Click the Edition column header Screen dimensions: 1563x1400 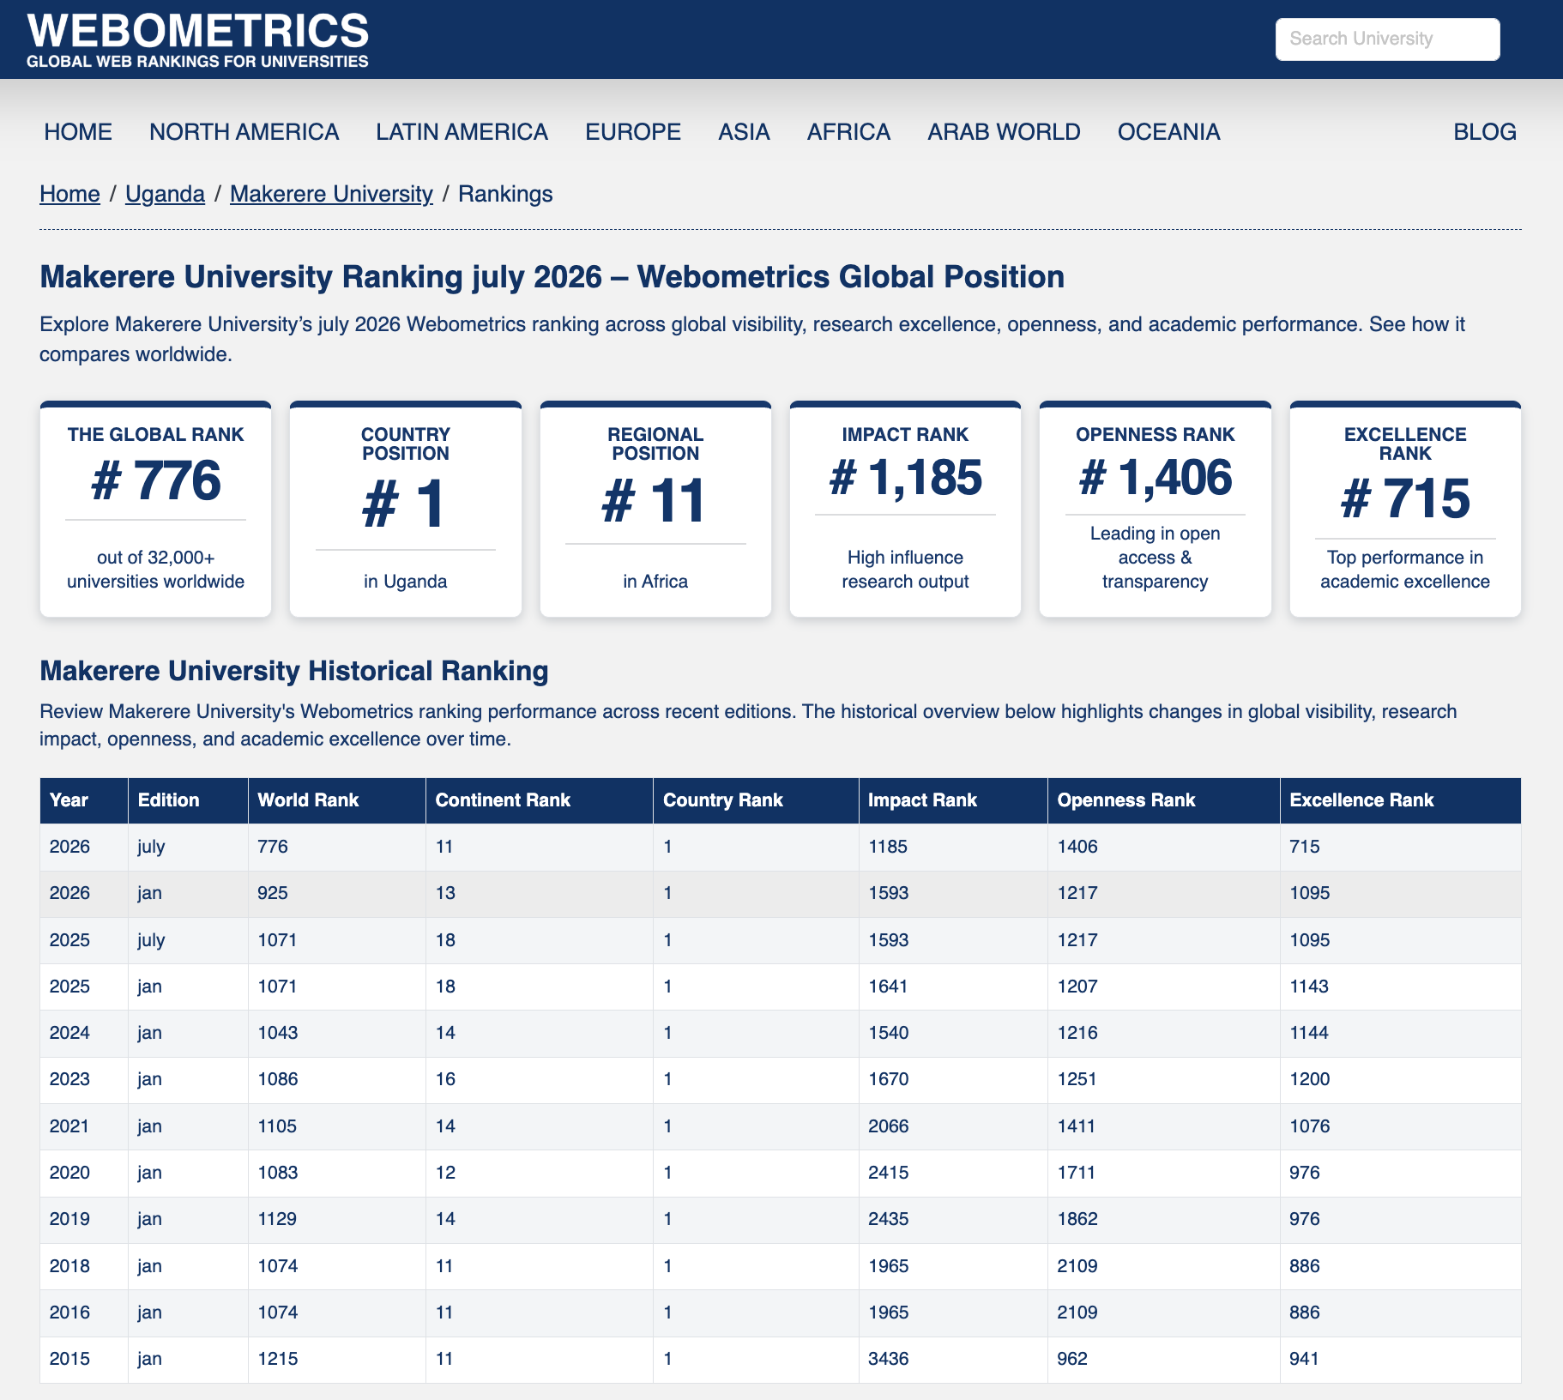click(188, 800)
